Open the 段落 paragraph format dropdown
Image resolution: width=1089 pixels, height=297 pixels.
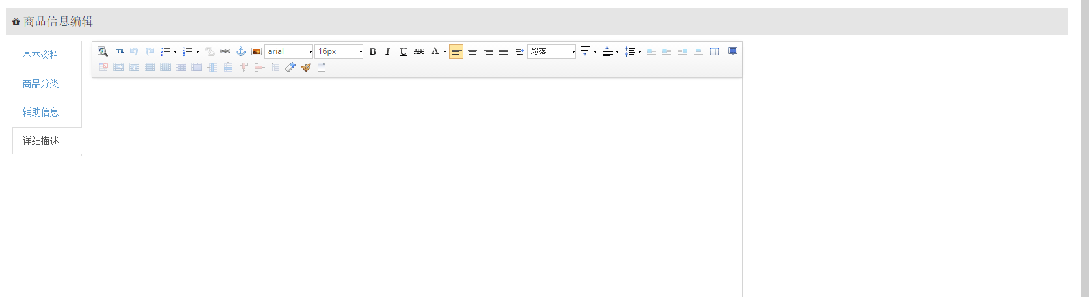(x=552, y=51)
